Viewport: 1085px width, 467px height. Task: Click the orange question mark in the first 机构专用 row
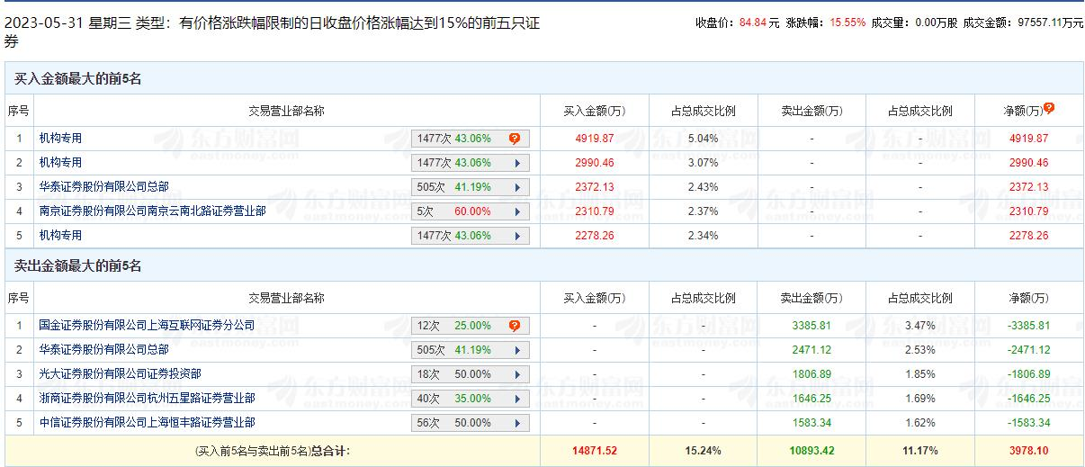[515, 139]
